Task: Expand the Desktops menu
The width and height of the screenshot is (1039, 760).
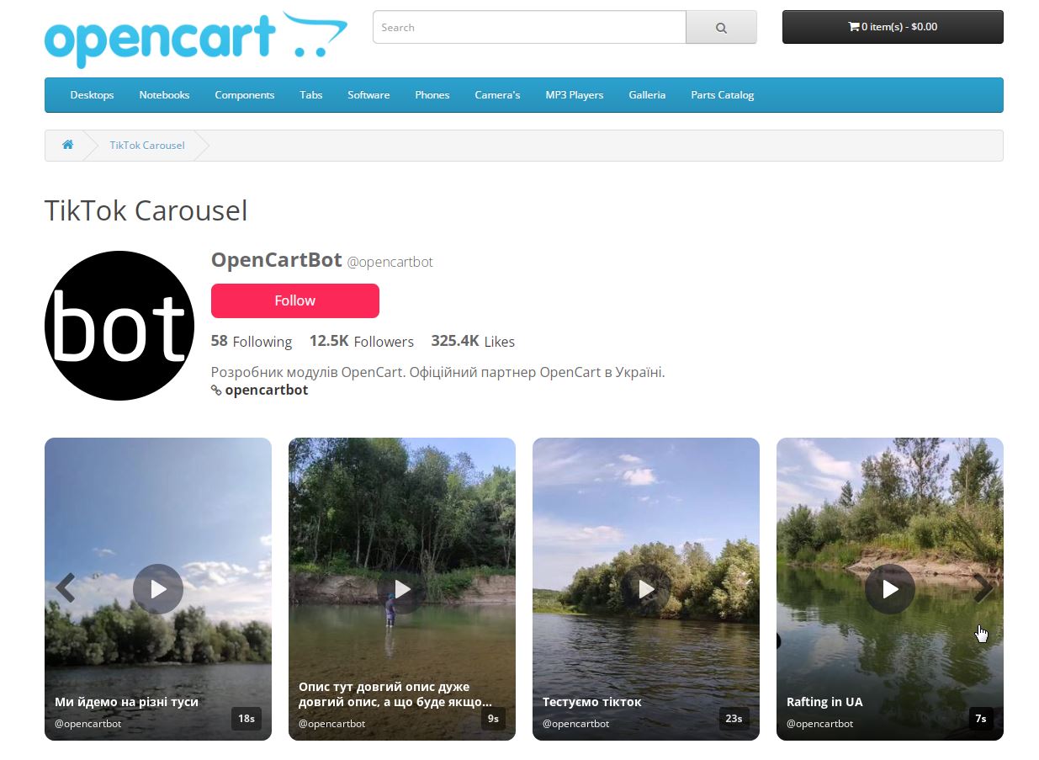Action: pos(92,95)
